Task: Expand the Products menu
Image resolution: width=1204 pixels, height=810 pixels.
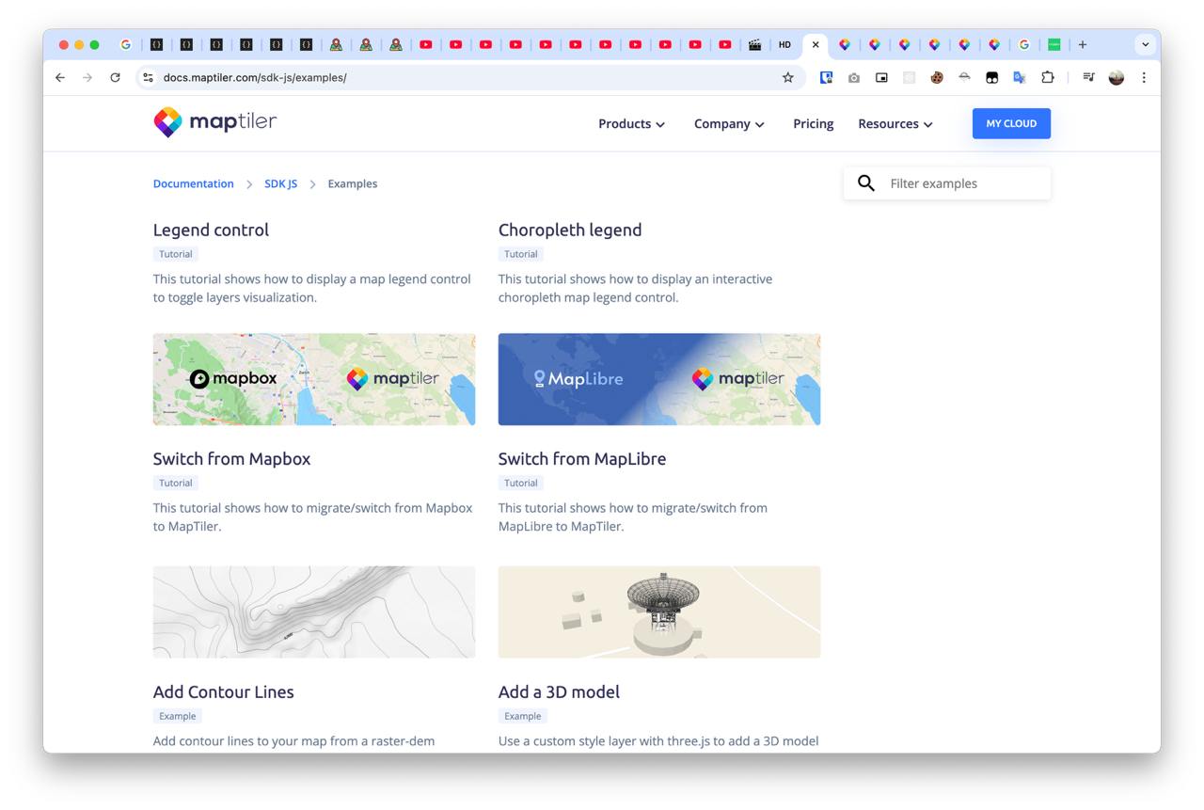Action: [x=631, y=123]
